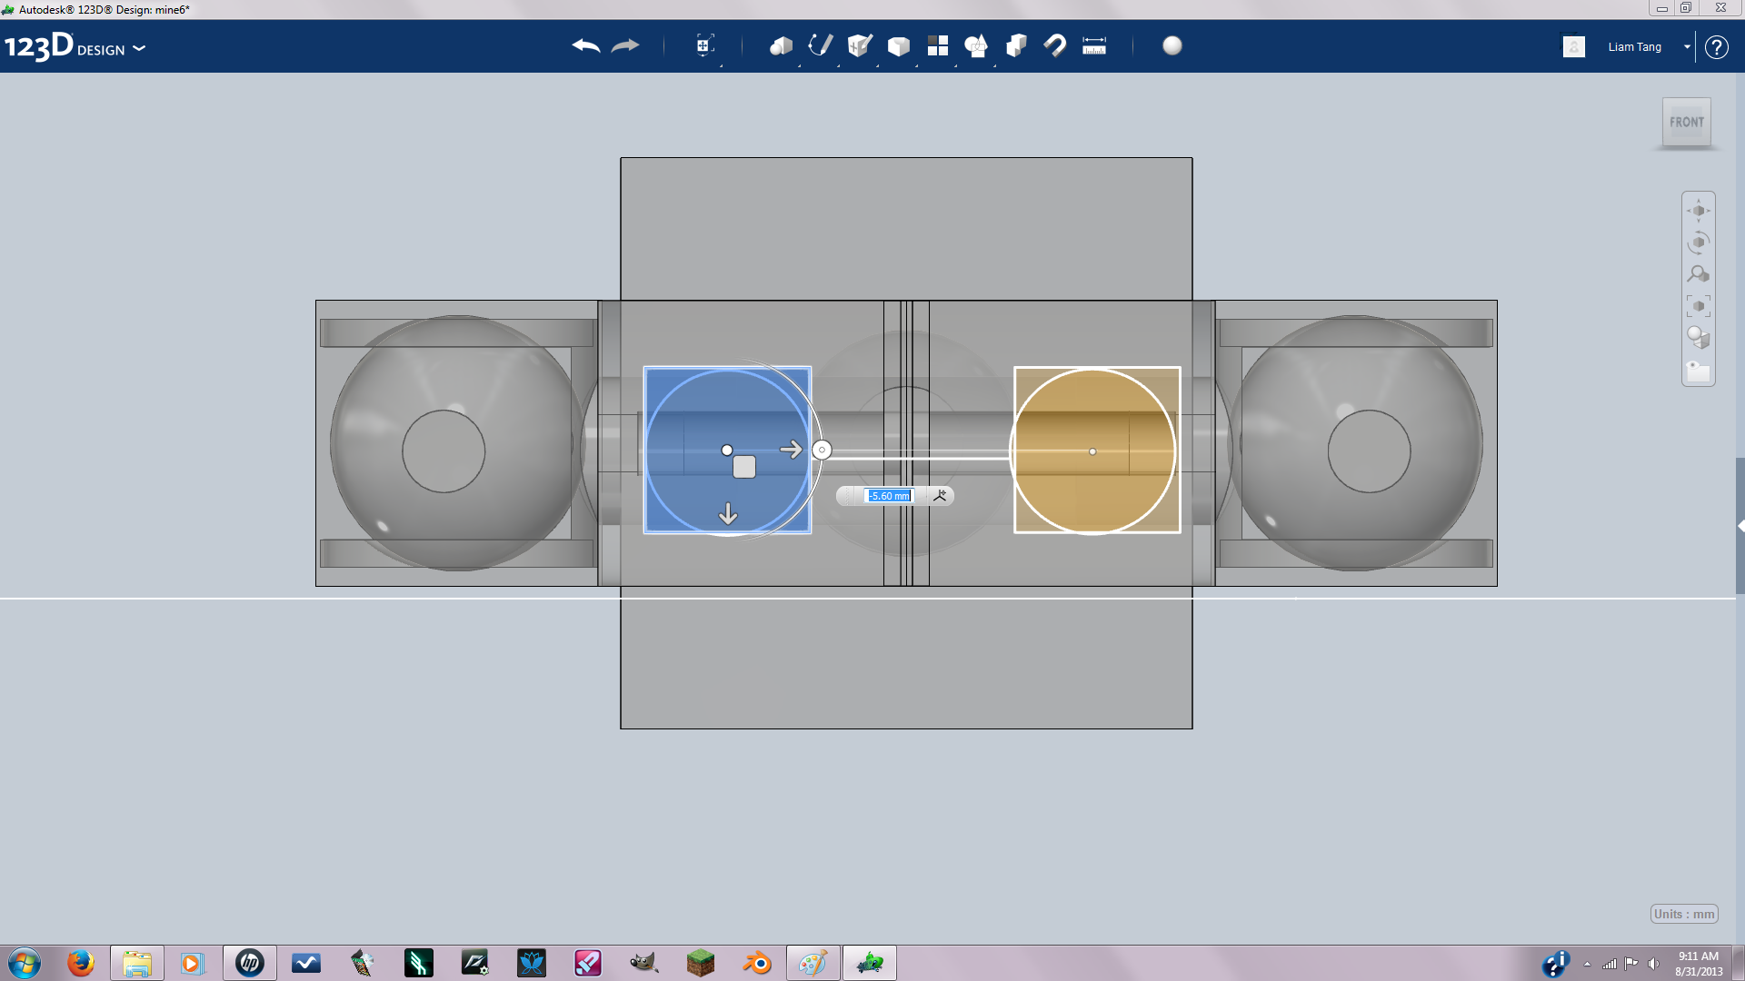This screenshot has height=981, width=1745.
Task: Click the volume speaker tray icon
Action: [x=1653, y=964]
